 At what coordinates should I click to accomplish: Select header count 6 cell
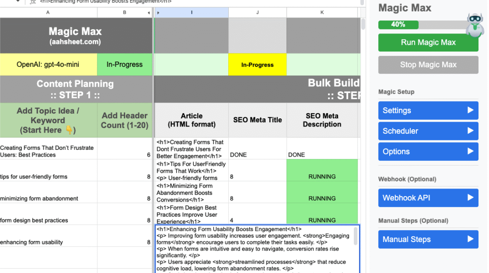coord(125,148)
